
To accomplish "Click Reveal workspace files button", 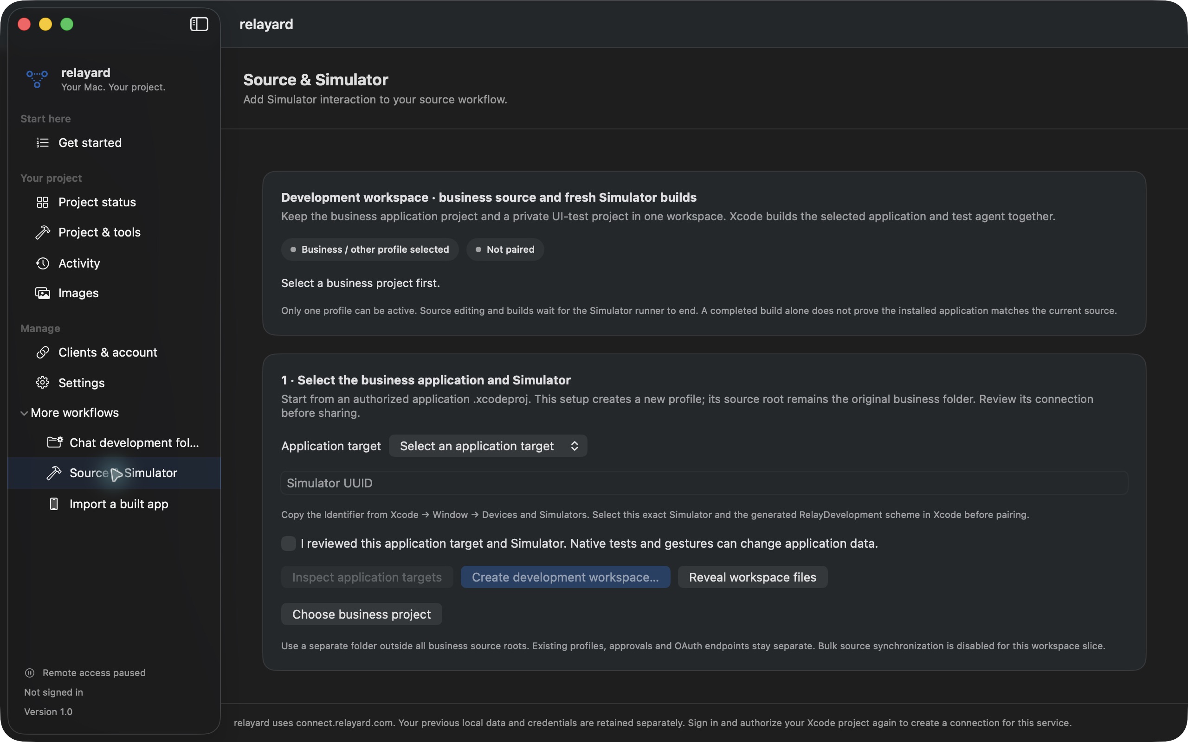I will pyautogui.click(x=753, y=577).
